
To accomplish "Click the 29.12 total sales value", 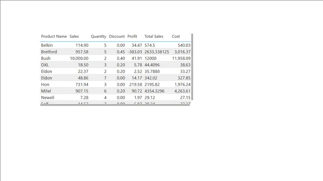I will point(150,98).
